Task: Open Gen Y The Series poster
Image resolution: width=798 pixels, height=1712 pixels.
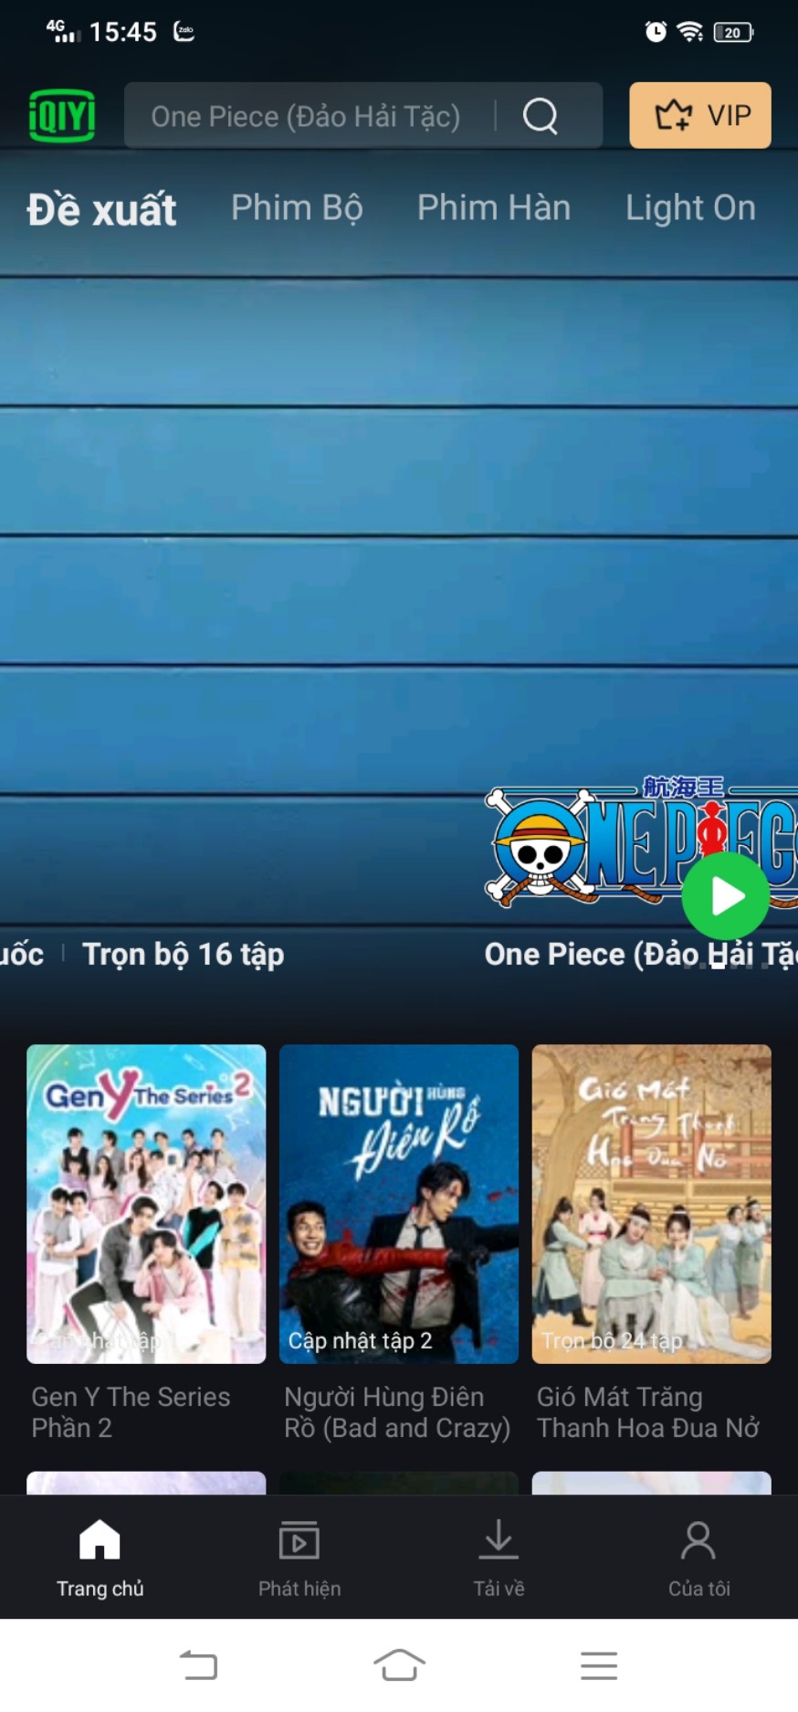Action: (x=146, y=1204)
